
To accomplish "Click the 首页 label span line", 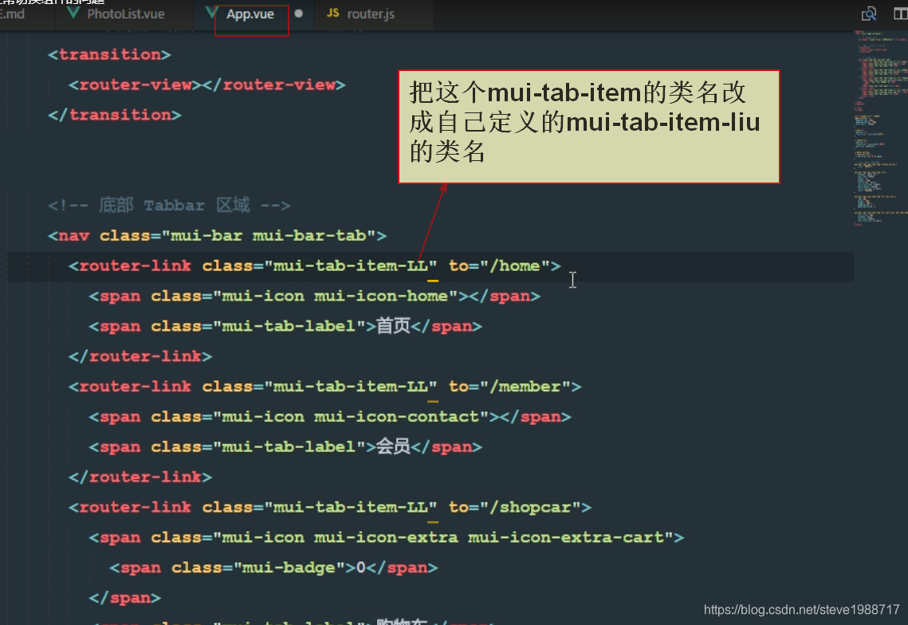I will tap(285, 326).
